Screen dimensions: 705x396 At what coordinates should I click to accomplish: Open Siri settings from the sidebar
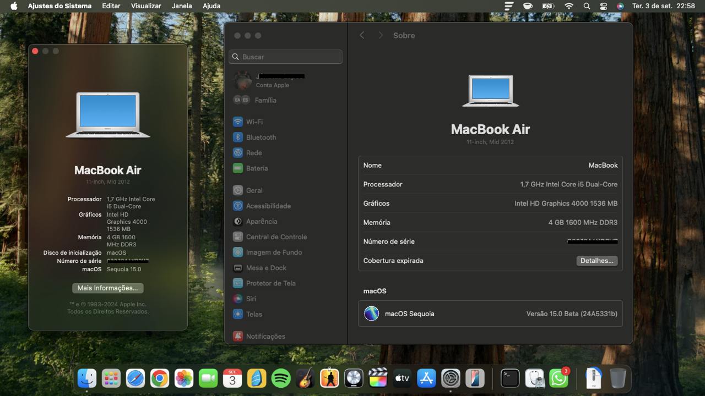tap(251, 299)
